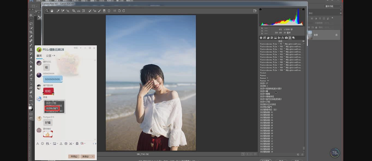Open the send options dropdown arrow
Viewport: 372px width, 161px height.
pos(93,156)
